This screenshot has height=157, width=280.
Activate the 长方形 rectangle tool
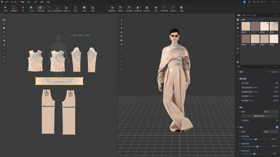point(31,8)
